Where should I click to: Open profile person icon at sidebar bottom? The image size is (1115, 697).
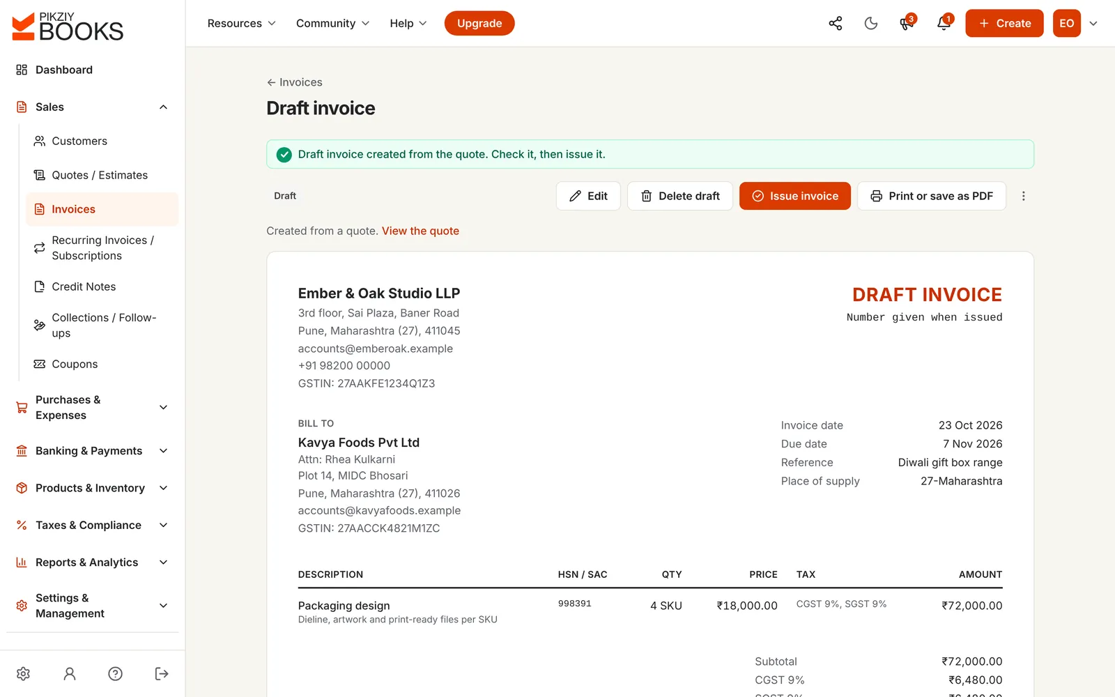pyautogui.click(x=70, y=673)
